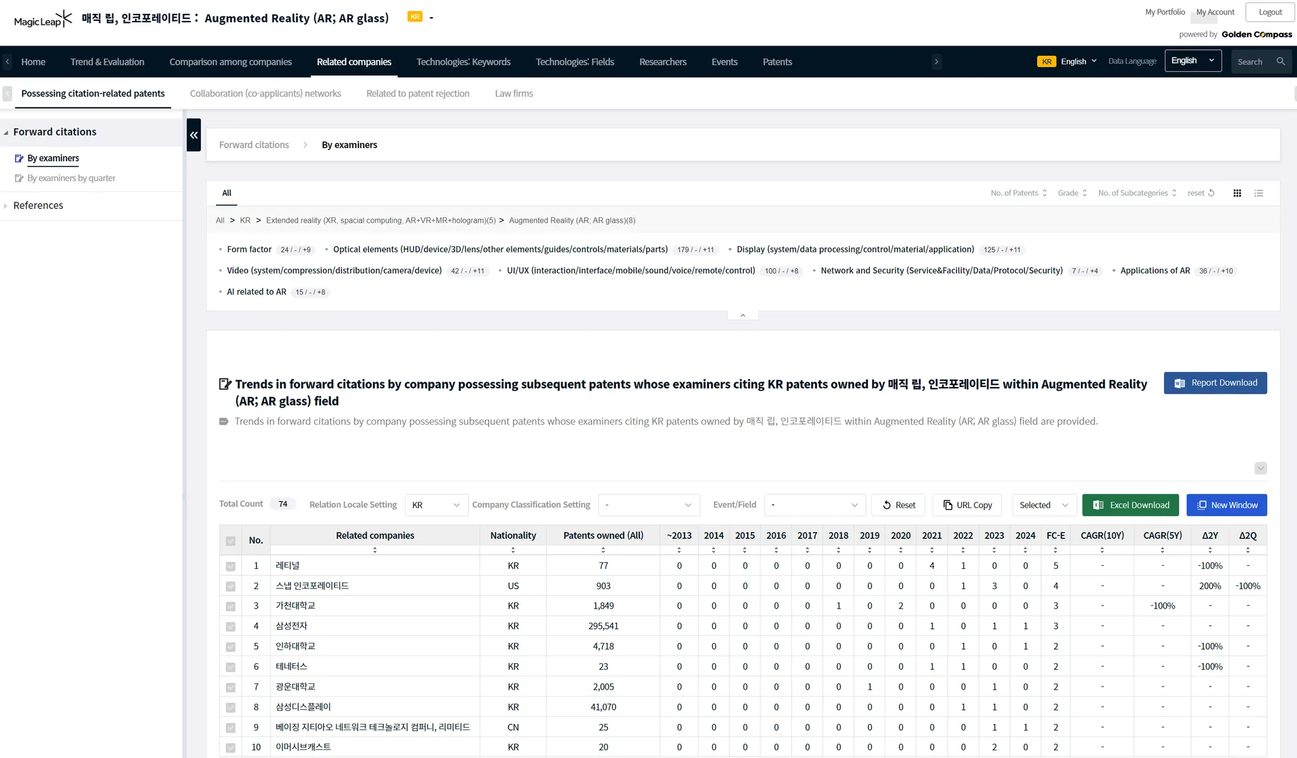Click the Excel Download button
Image resolution: width=1297 pixels, height=758 pixels.
tap(1130, 505)
